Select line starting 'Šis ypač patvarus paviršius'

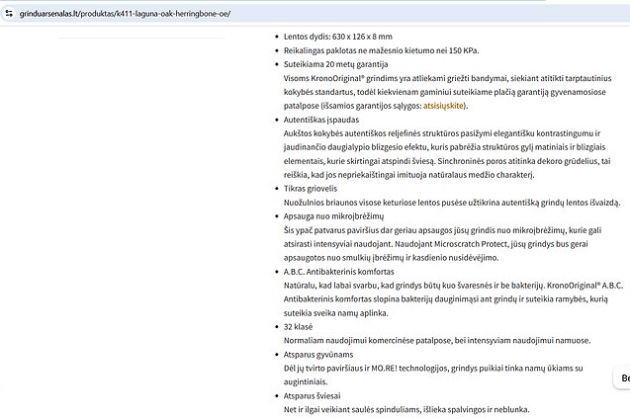click(x=443, y=230)
